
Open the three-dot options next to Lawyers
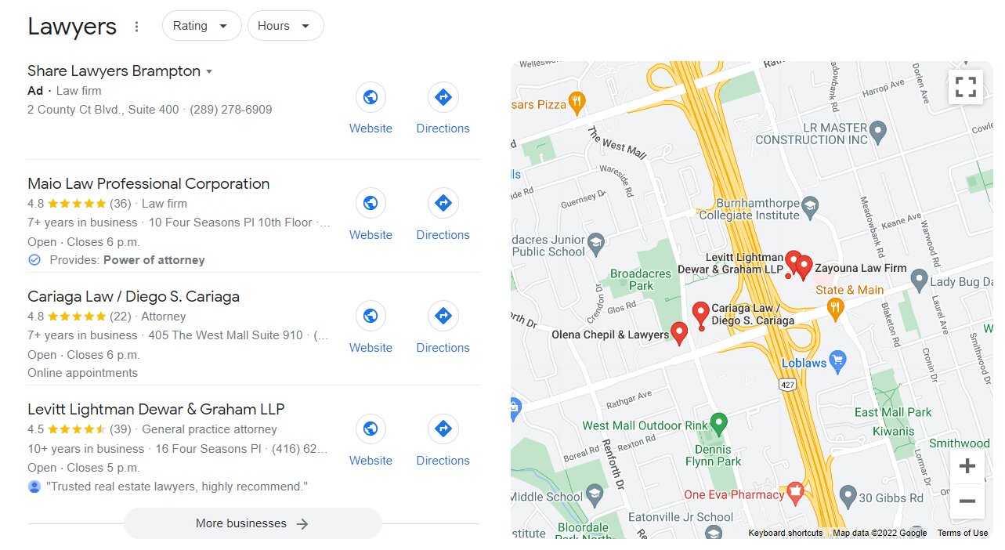[136, 27]
